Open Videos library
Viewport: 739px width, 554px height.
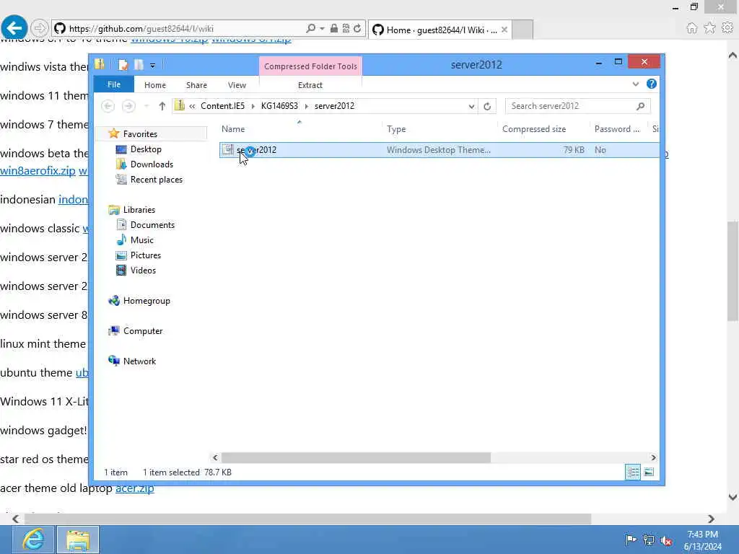tap(143, 270)
